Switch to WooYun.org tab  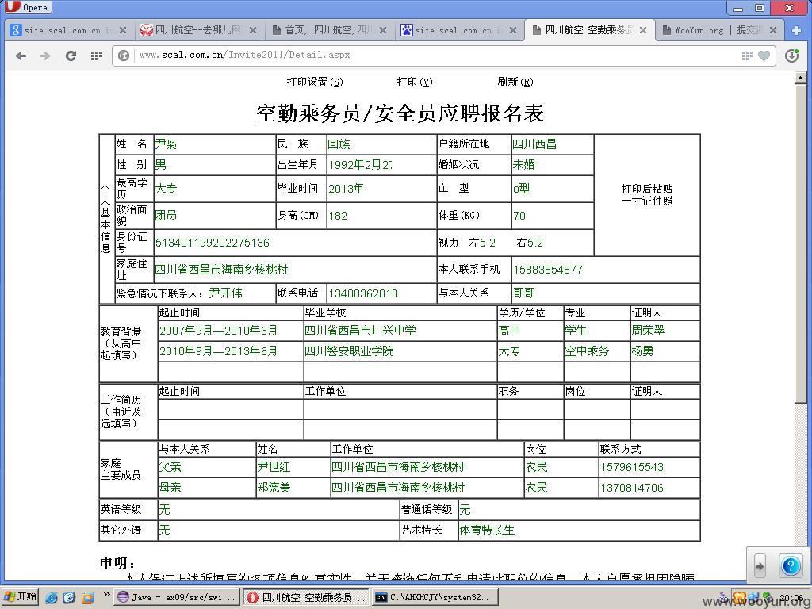point(718,30)
